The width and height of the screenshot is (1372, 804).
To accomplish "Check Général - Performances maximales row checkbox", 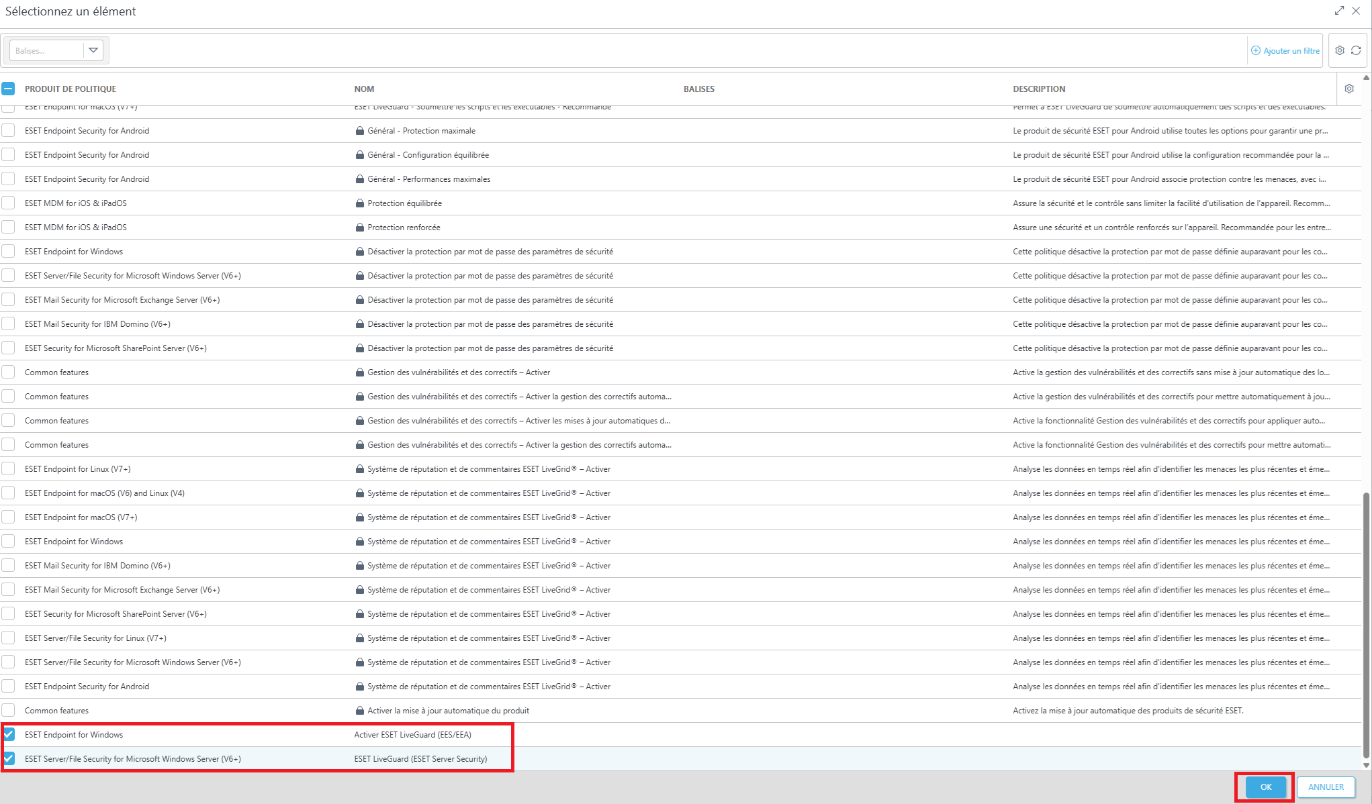I will pyautogui.click(x=8, y=179).
